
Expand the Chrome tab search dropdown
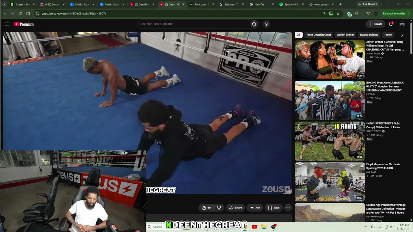pos(4,5)
